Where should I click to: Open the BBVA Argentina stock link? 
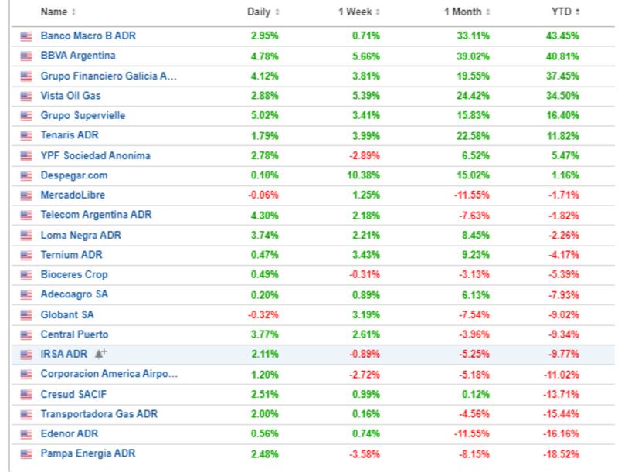(78, 56)
